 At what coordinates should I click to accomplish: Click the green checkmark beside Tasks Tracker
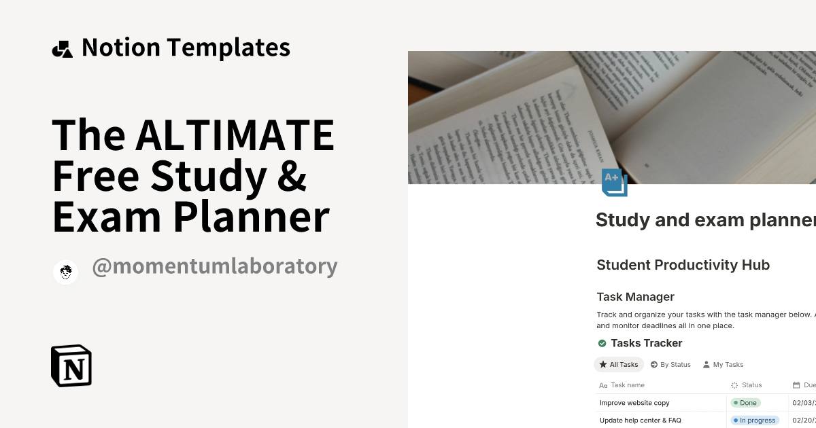[x=601, y=343]
